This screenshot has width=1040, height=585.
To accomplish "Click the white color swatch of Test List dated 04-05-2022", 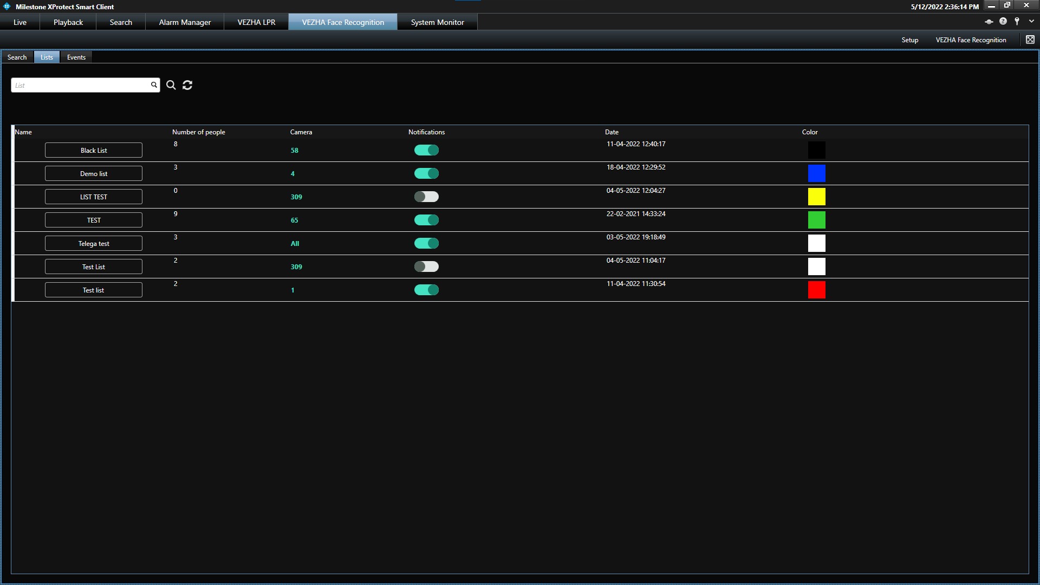I will click(817, 266).
